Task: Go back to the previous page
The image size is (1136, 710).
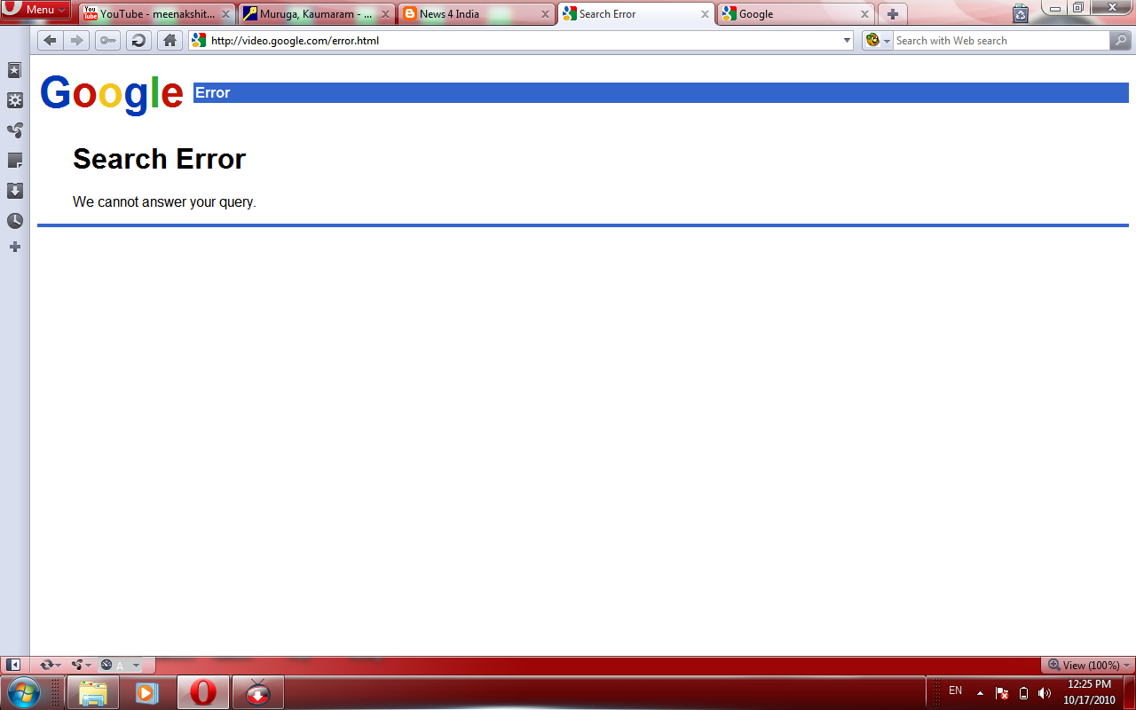Action: click(x=50, y=40)
